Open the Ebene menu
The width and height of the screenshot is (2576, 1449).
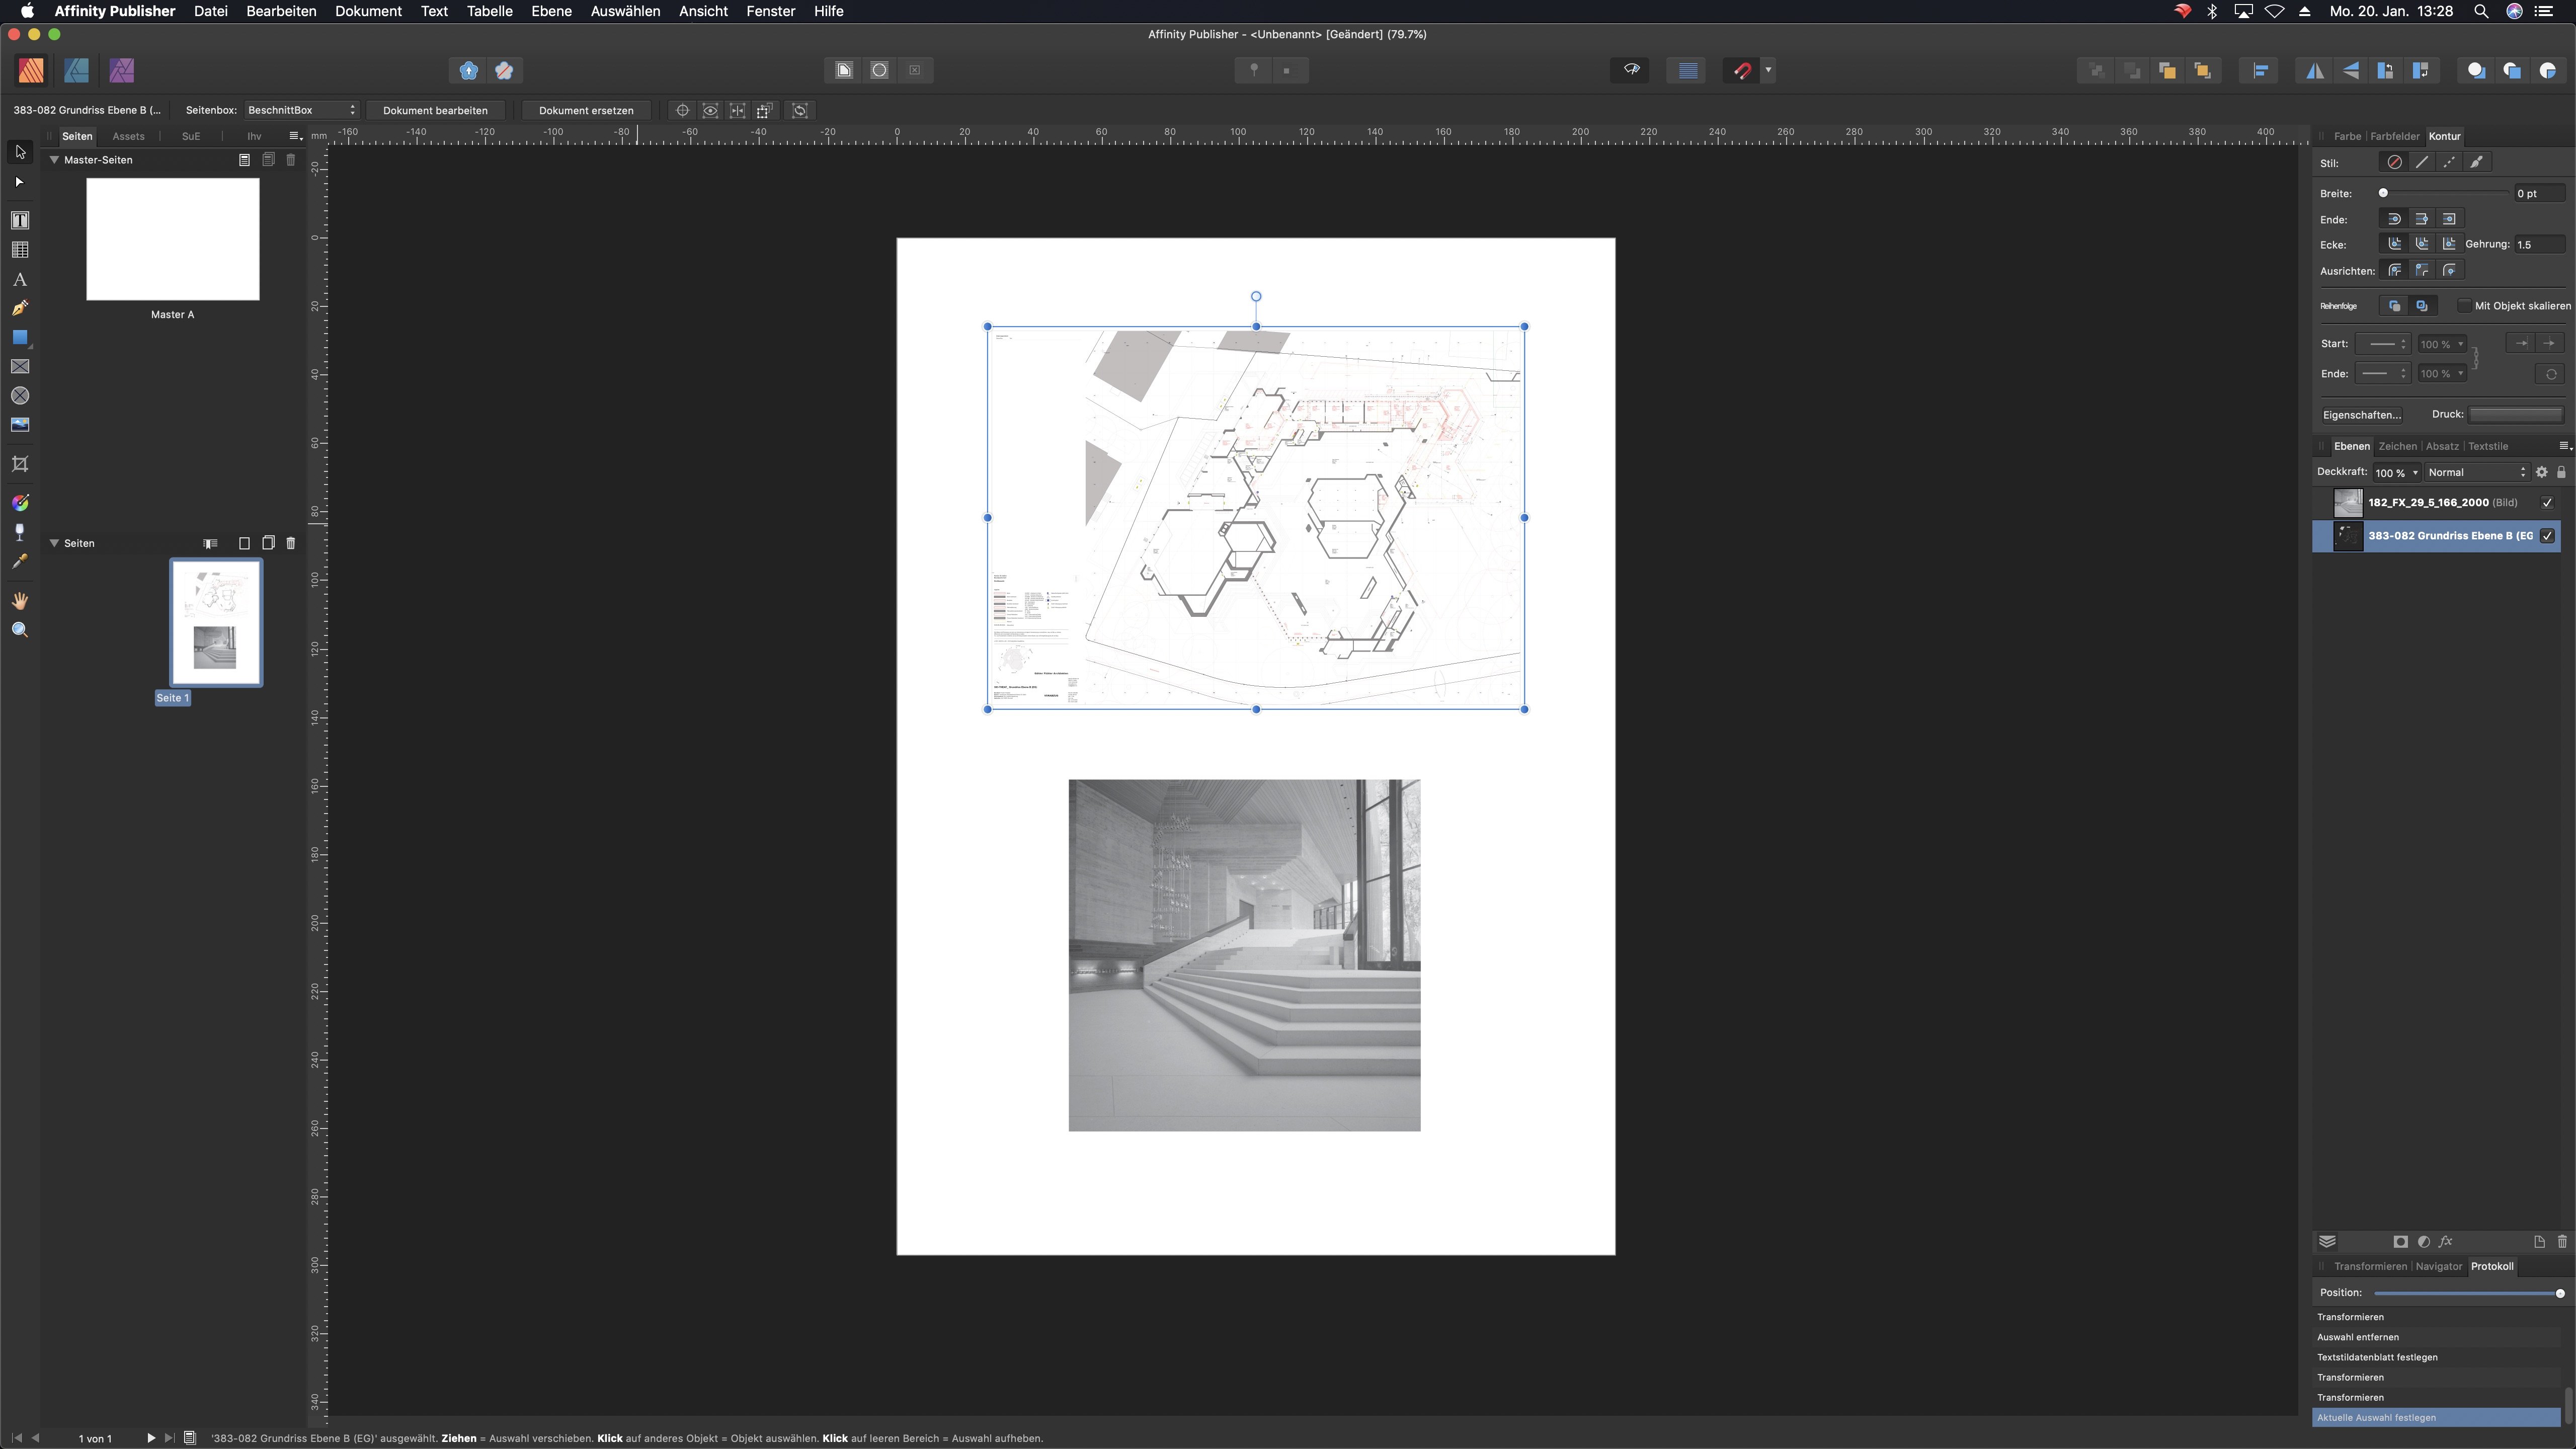[x=551, y=11]
